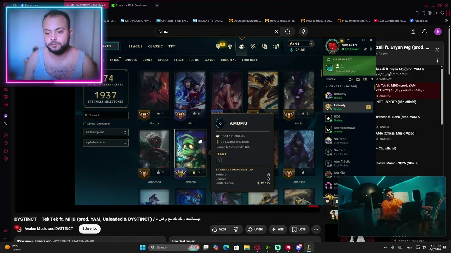Open the Twitch icon in browser sidebar

(x=6, y=116)
